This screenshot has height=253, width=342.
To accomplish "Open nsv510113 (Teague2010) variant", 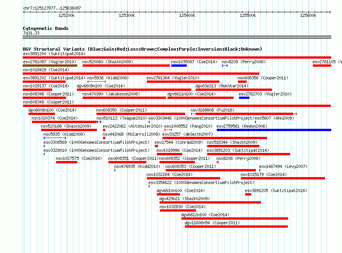I will pos(122,118).
